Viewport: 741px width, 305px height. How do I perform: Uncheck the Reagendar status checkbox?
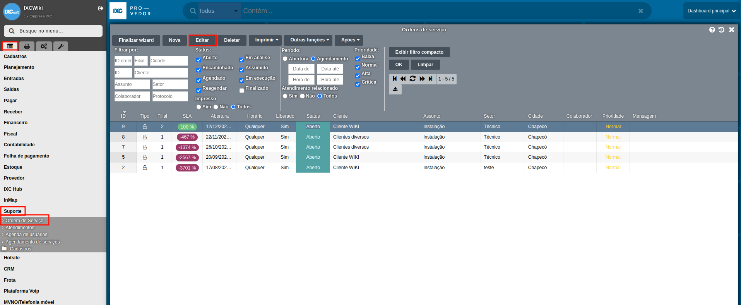[x=199, y=91]
